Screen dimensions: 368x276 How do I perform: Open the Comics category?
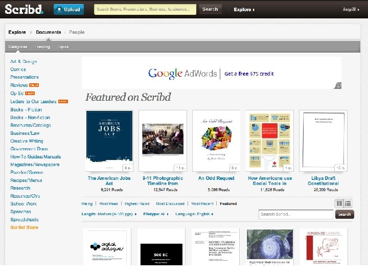click(18, 69)
